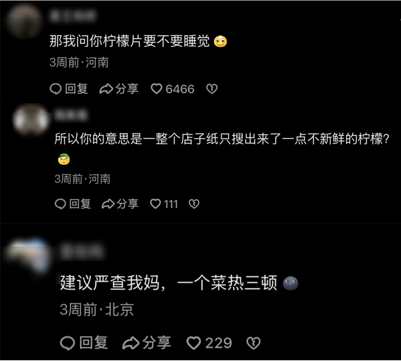Tap broken heart on Beijing comment
401x361 pixels.
point(253,343)
